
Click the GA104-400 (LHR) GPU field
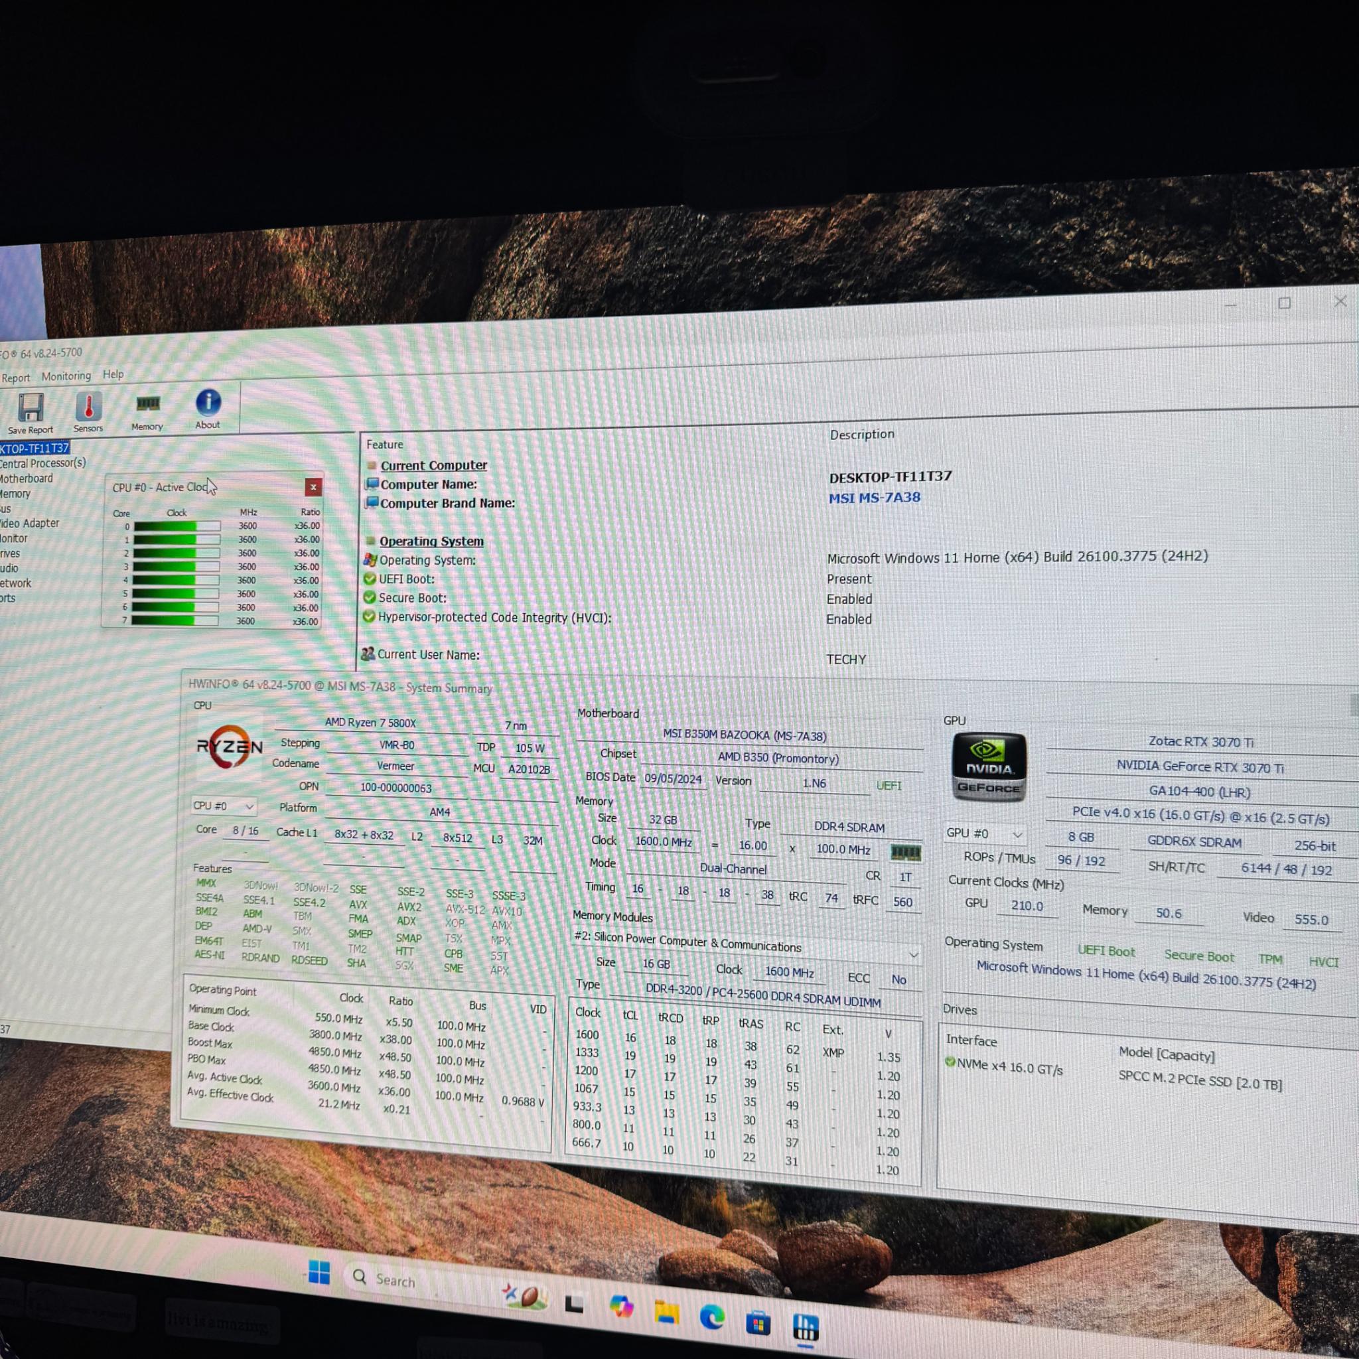1200,792
